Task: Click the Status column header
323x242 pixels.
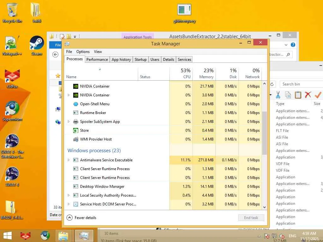Action: click(154, 73)
